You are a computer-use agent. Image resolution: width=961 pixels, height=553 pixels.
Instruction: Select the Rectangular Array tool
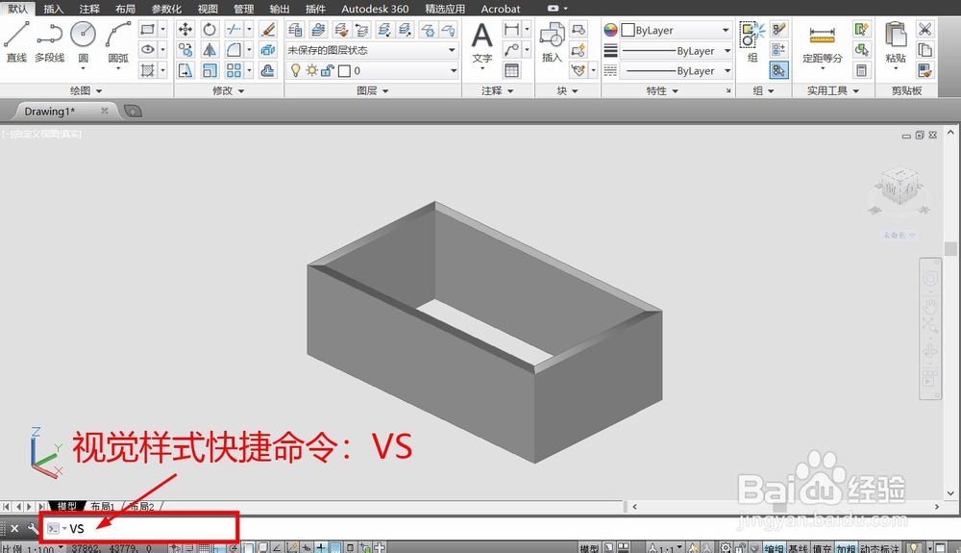click(x=234, y=70)
